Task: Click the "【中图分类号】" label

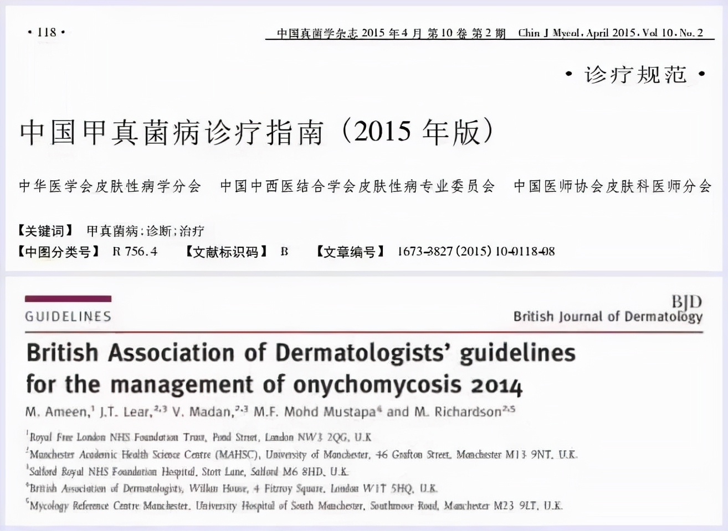Action: 58,252
